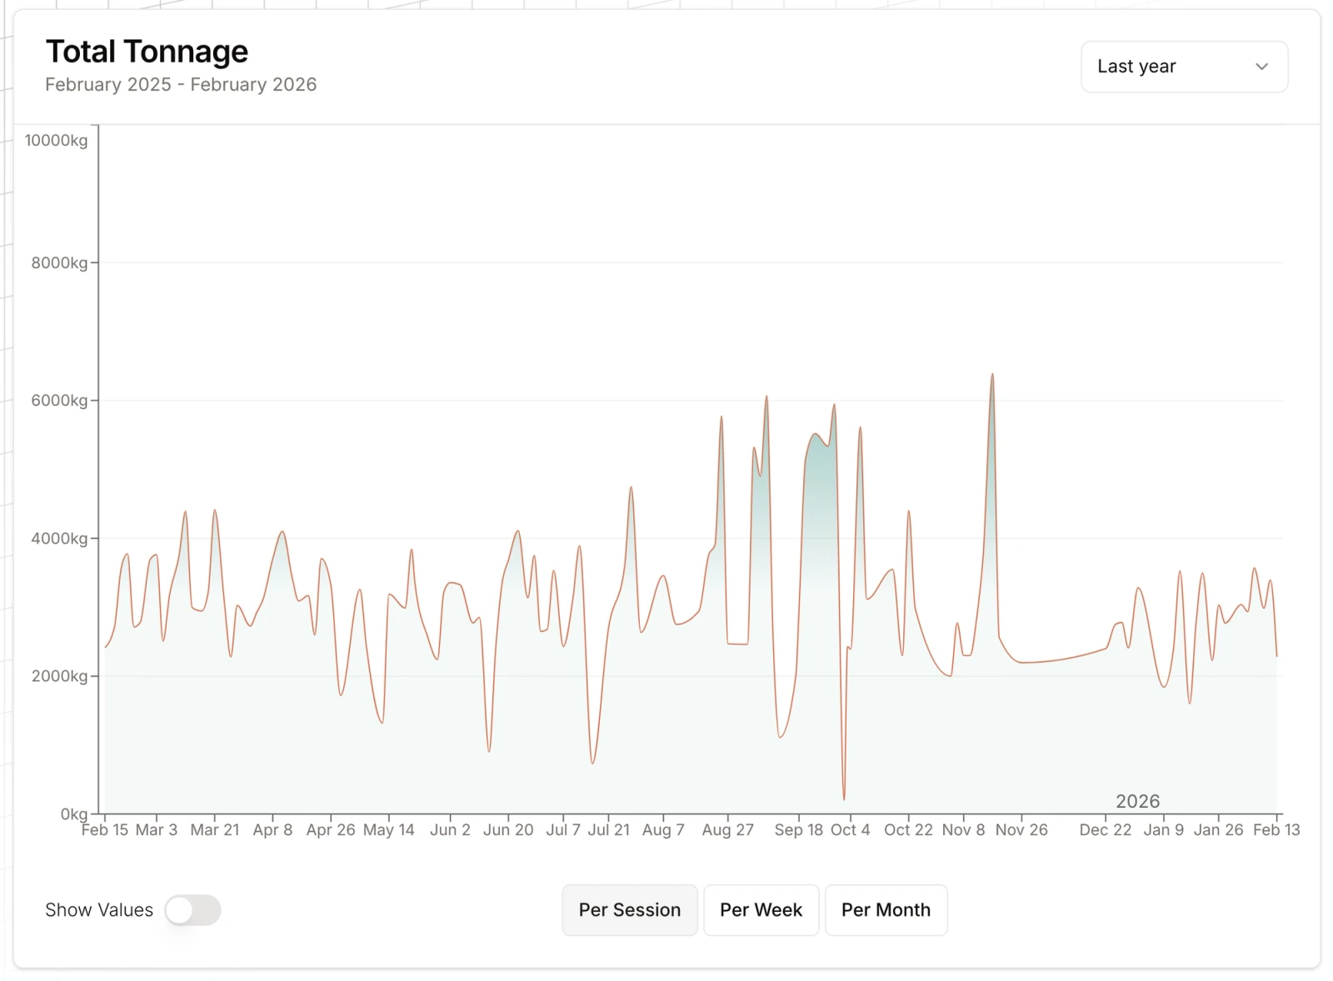Click the 2000kg axis label

pos(59,676)
